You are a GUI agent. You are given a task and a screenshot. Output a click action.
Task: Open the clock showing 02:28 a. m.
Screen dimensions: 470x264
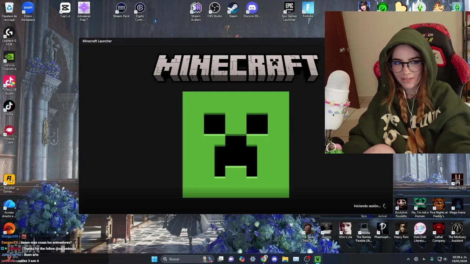click(x=459, y=259)
